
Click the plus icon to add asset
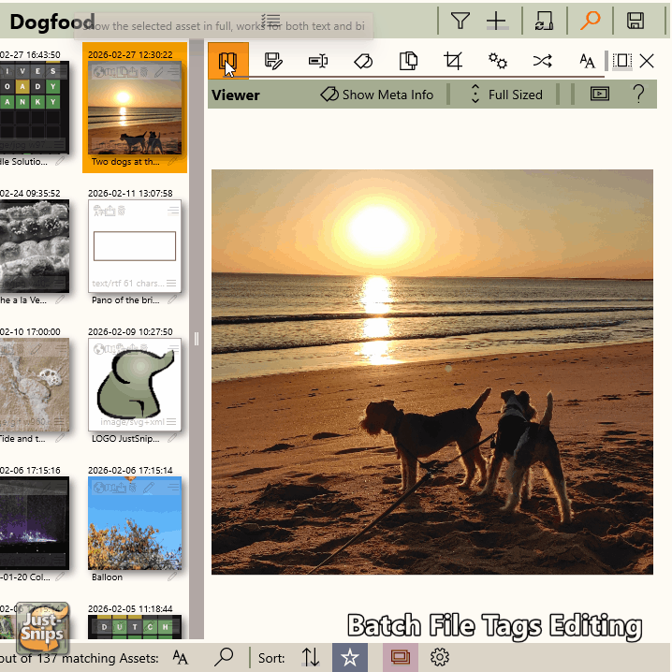click(497, 21)
